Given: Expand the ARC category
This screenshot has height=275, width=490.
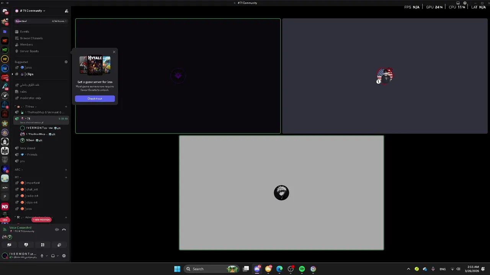Looking at the screenshot, I should point(19,170).
